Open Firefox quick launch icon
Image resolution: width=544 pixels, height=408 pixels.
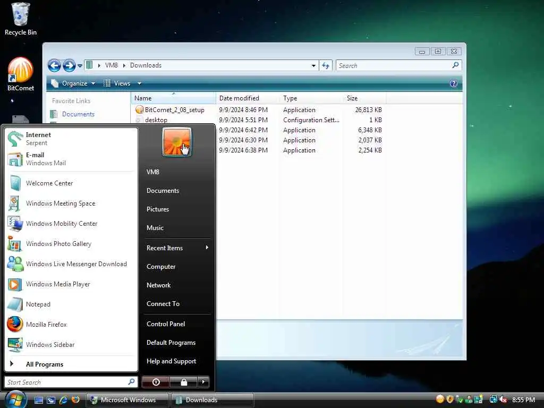point(75,399)
